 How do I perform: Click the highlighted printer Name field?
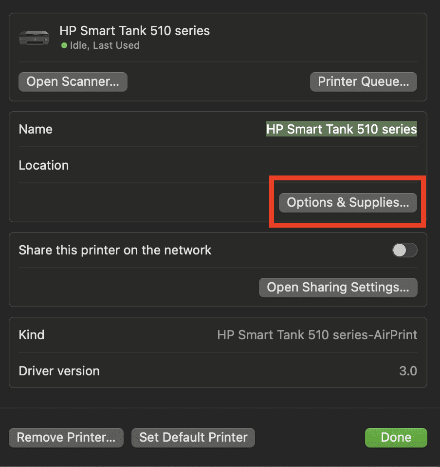click(341, 129)
